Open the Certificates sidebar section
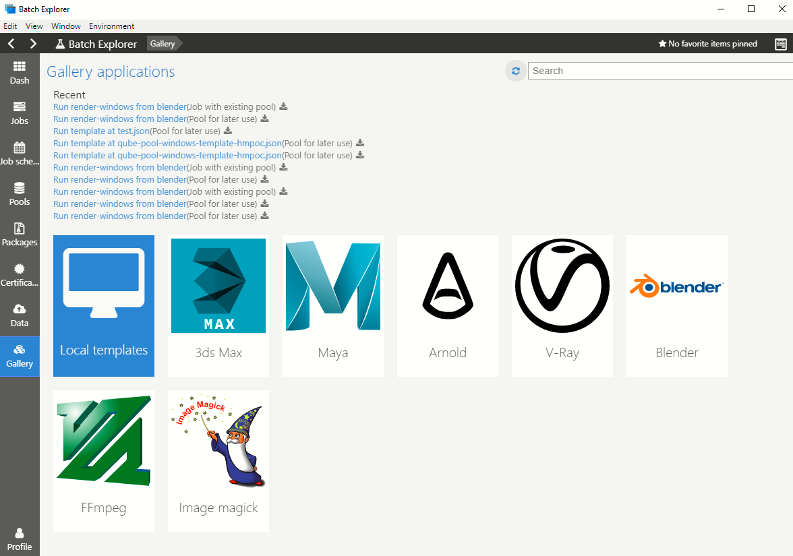 click(19, 276)
